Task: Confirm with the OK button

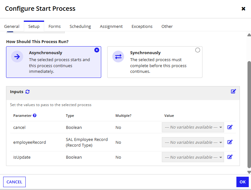Action: [242, 182]
